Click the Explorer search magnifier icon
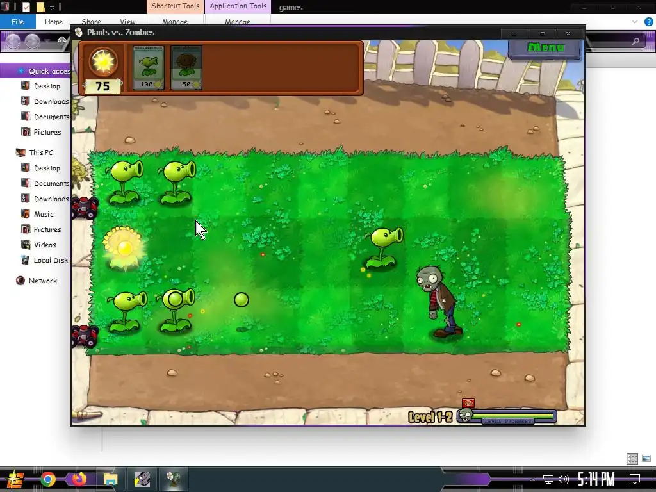The height and width of the screenshot is (492, 656). pos(635,41)
